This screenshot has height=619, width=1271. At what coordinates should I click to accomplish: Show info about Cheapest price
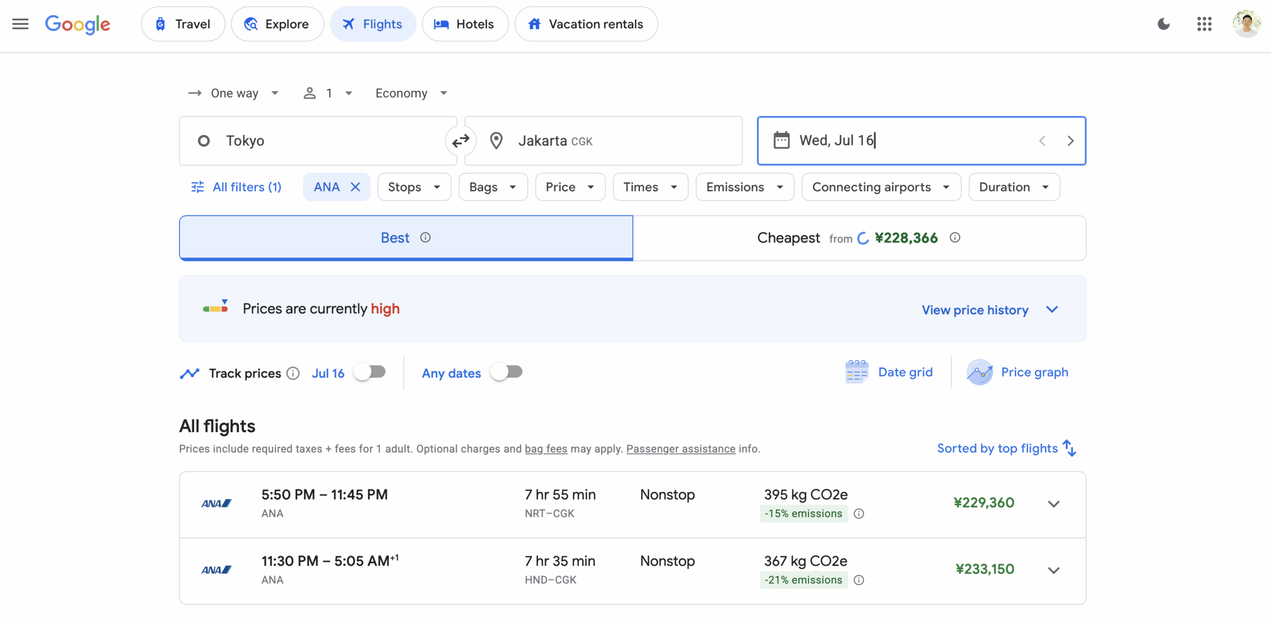[955, 238]
